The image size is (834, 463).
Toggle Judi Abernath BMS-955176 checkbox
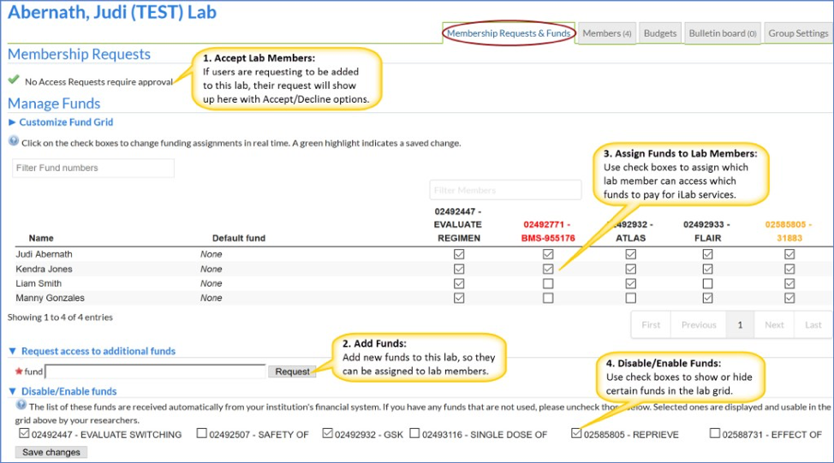pyautogui.click(x=548, y=255)
